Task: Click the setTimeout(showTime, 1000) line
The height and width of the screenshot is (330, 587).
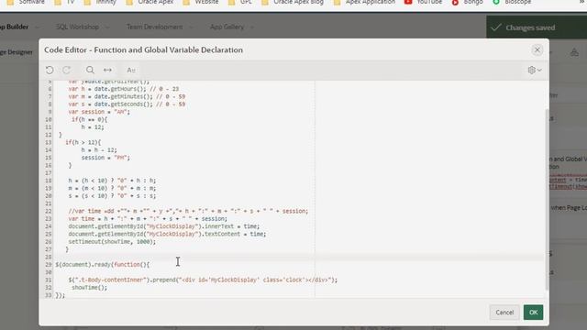Action: point(112,242)
